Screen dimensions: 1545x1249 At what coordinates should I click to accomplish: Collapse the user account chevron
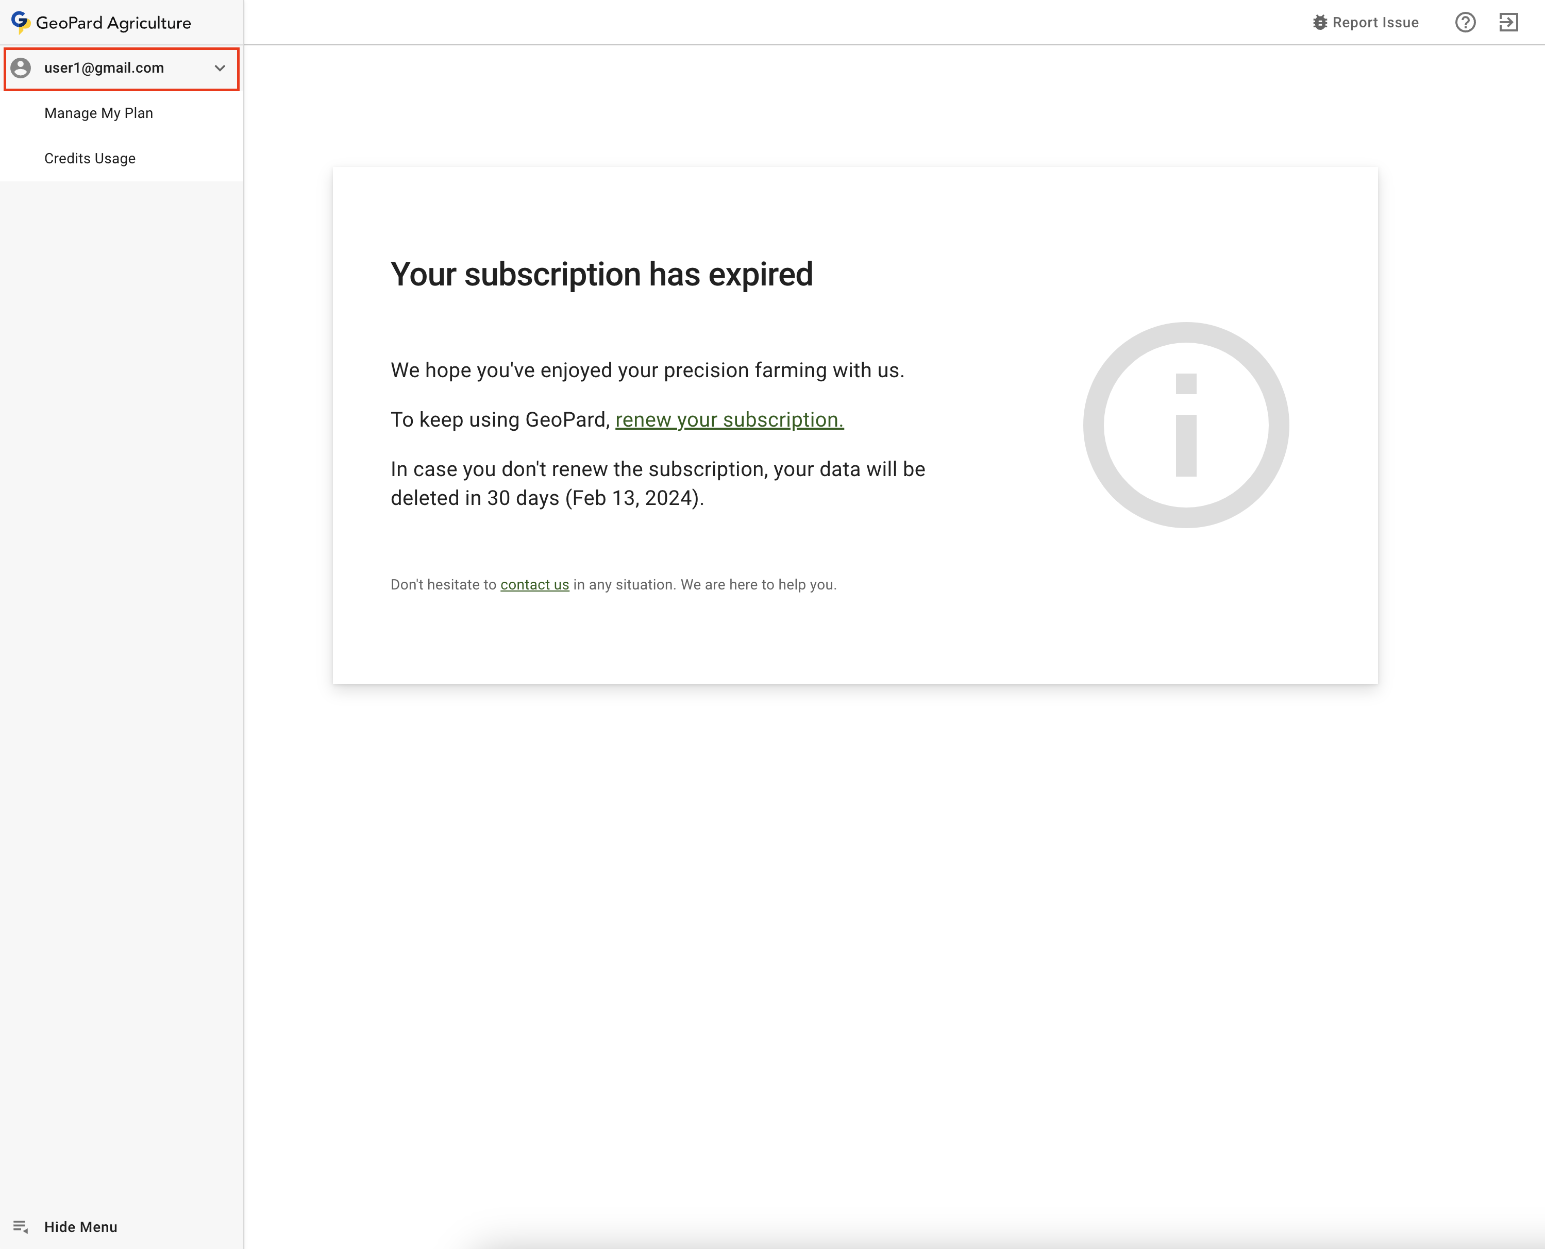pos(220,67)
